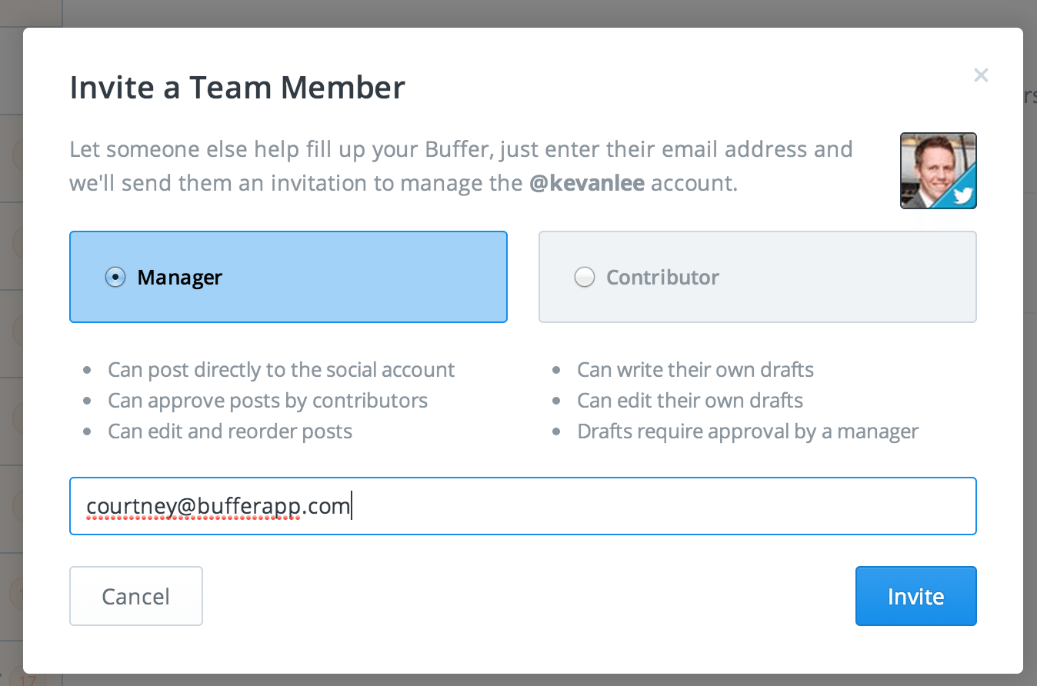Click 'Can edit their own drafts' text

690,401
